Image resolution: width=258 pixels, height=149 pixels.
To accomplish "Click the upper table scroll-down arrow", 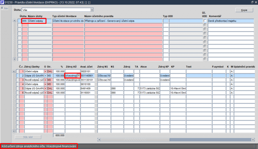I will pos(14,59).
